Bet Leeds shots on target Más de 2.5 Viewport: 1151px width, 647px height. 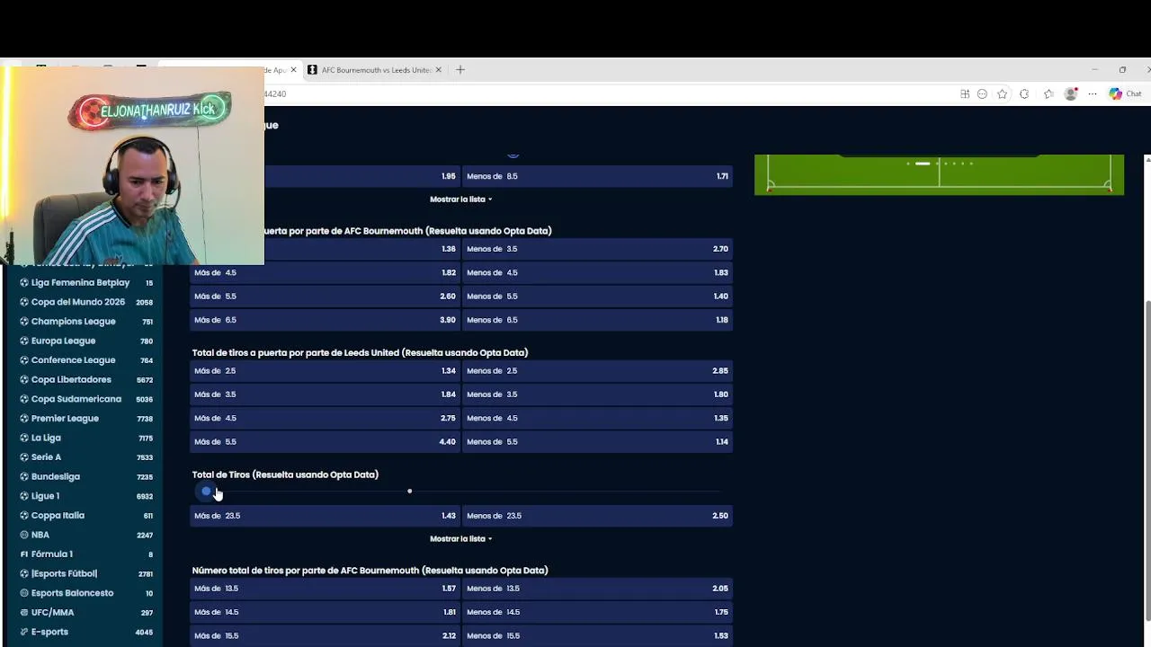(325, 370)
